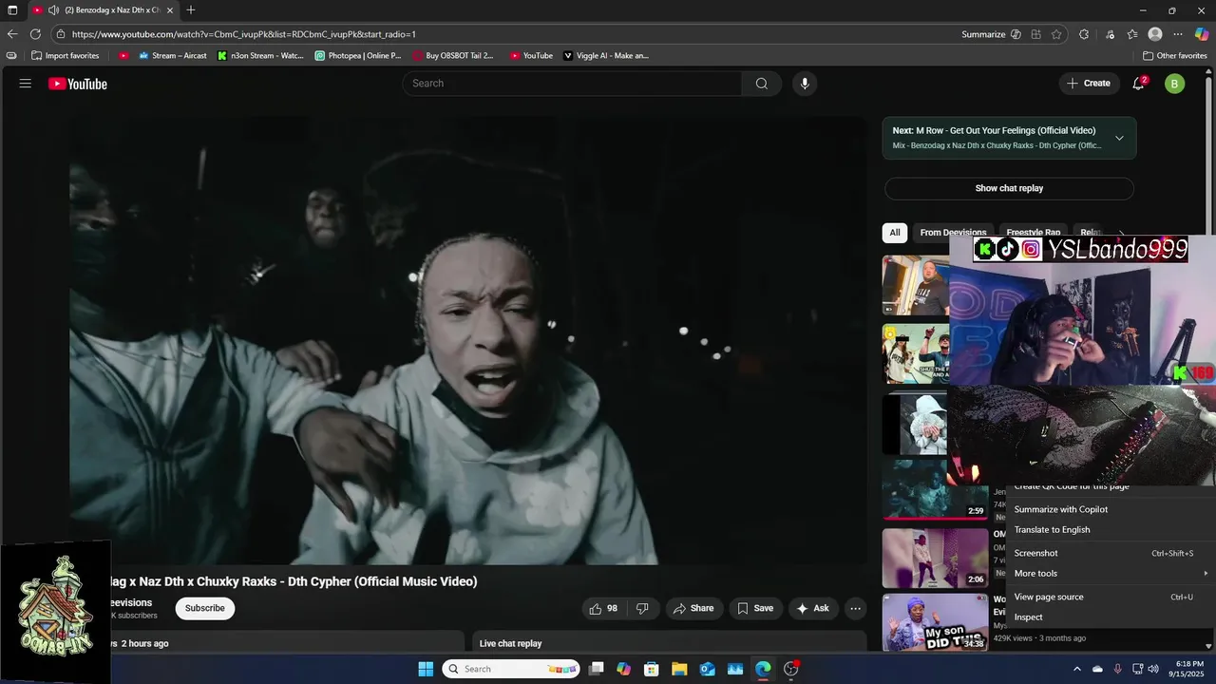Open the Viggle AI bookmark
The height and width of the screenshot is (684, 1216).
coord(606,56)
